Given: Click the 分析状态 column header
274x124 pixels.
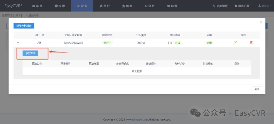Looking at the screenshot, I should coord(180,64).
